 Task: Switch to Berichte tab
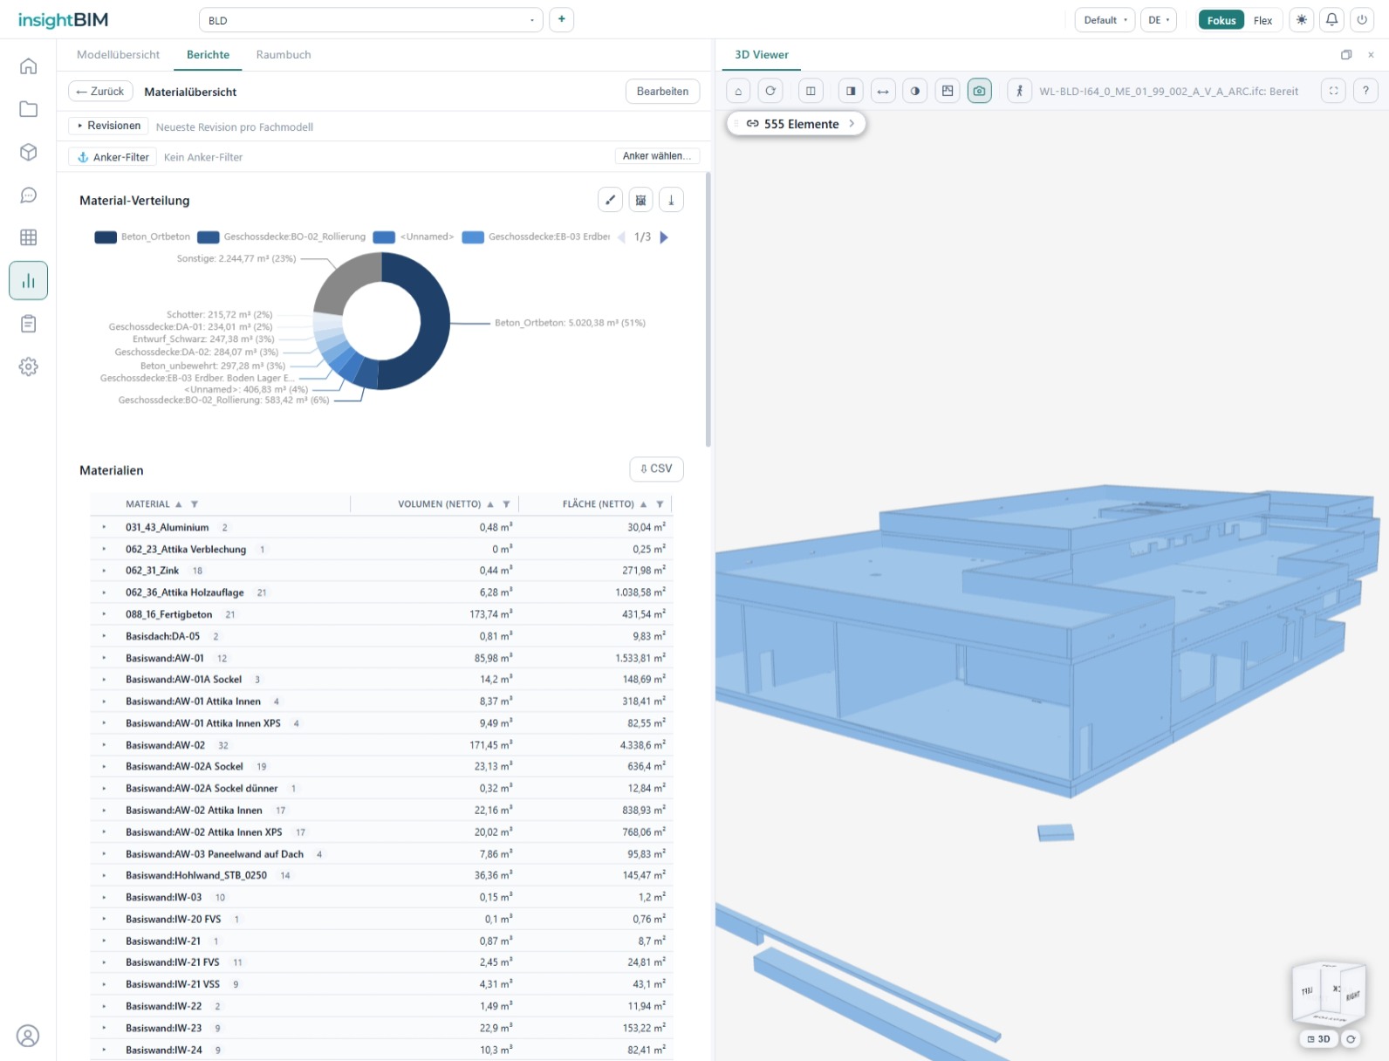(208, 55)
